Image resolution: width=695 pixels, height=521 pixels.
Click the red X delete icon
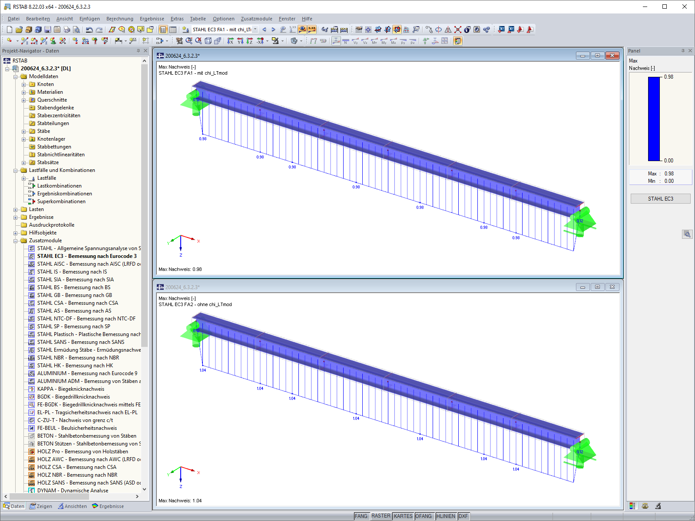click(458, 30)
